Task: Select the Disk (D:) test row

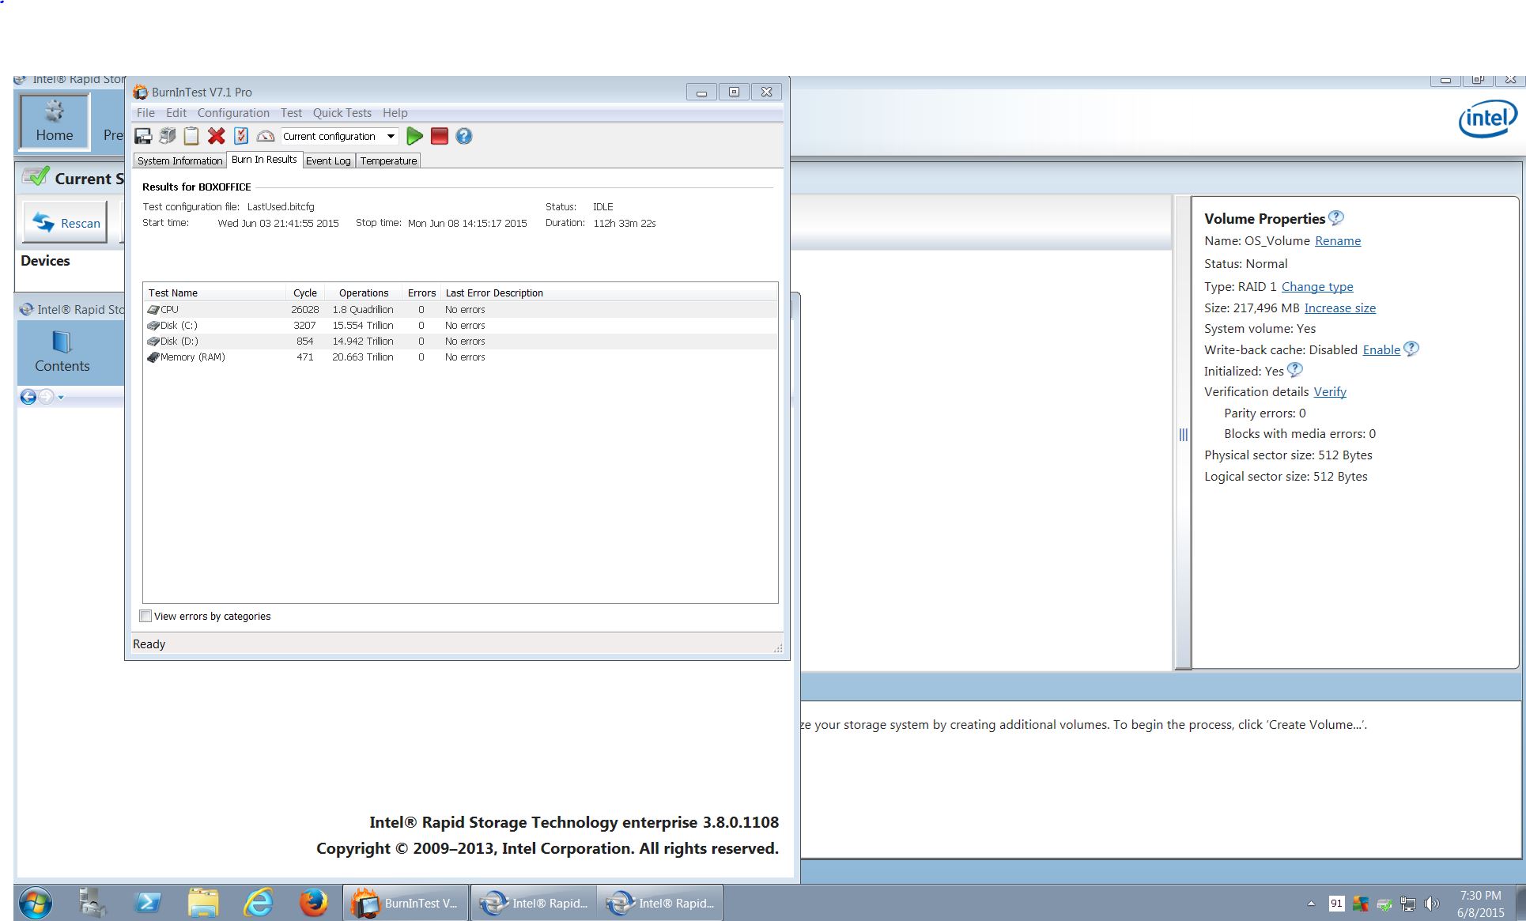Action: click(x=460, y=342)
